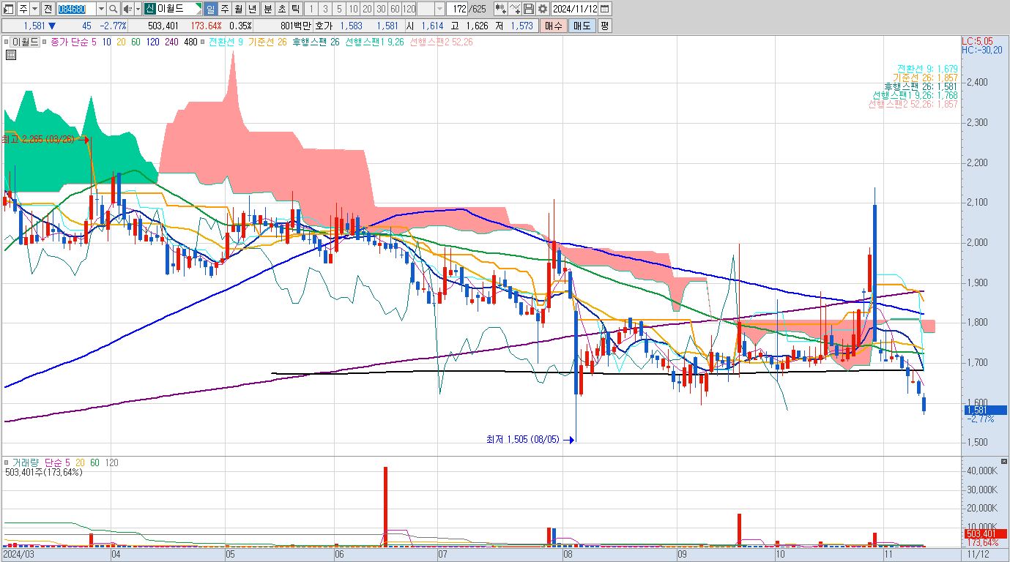Save chart with floppy disk icon
Screen dimensions: 1010x562
pos(528,9)
